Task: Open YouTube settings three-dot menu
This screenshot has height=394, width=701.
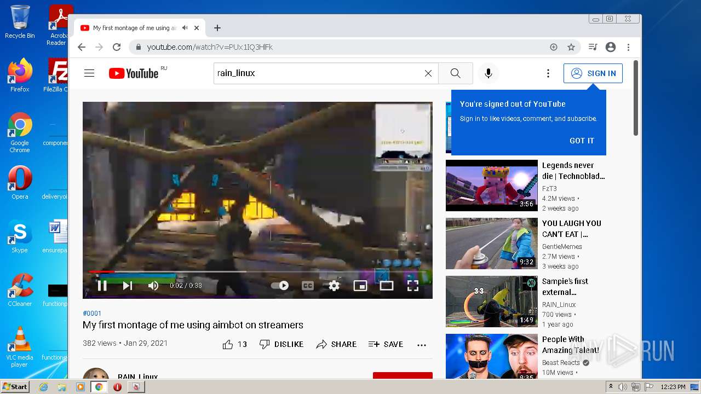Action: pos(548,73)
